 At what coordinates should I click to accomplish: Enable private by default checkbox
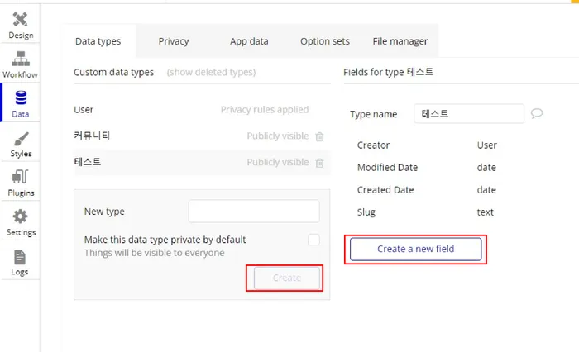[313, 240]
